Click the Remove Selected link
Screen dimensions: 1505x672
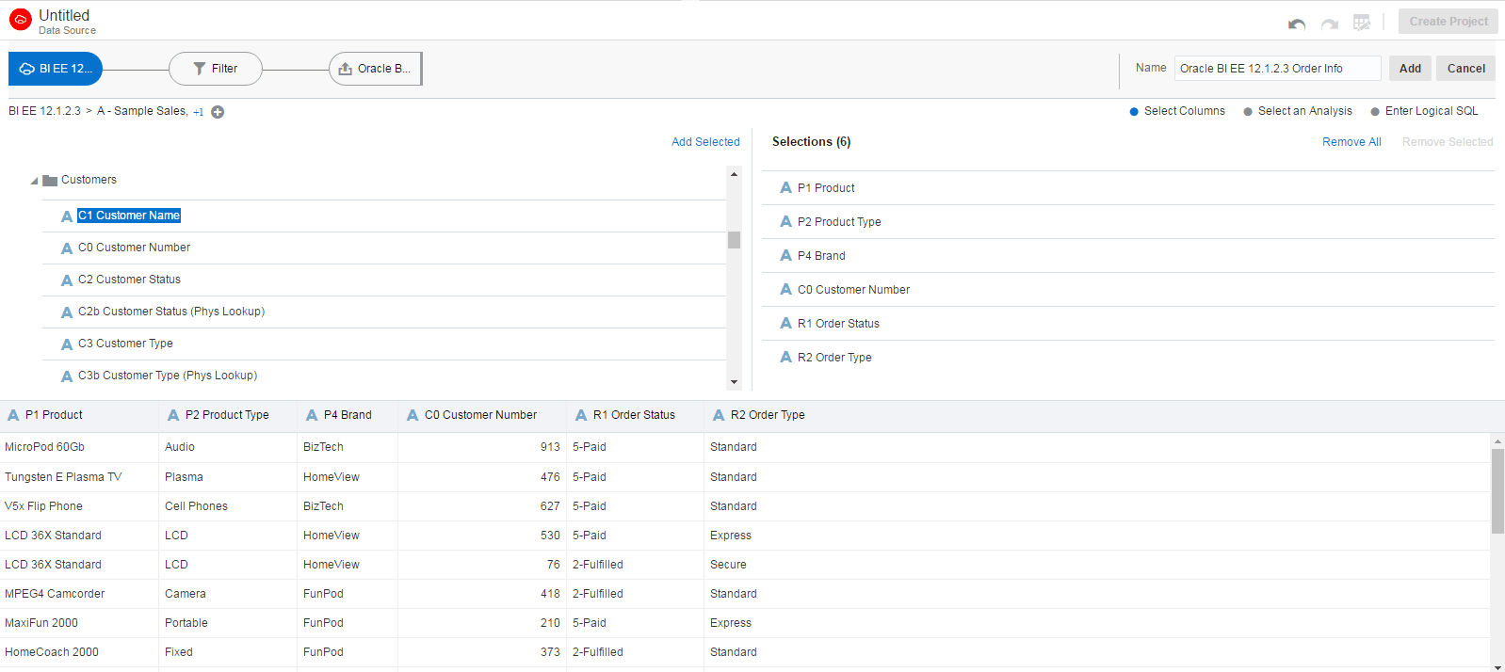click(x=1448, y=142)
